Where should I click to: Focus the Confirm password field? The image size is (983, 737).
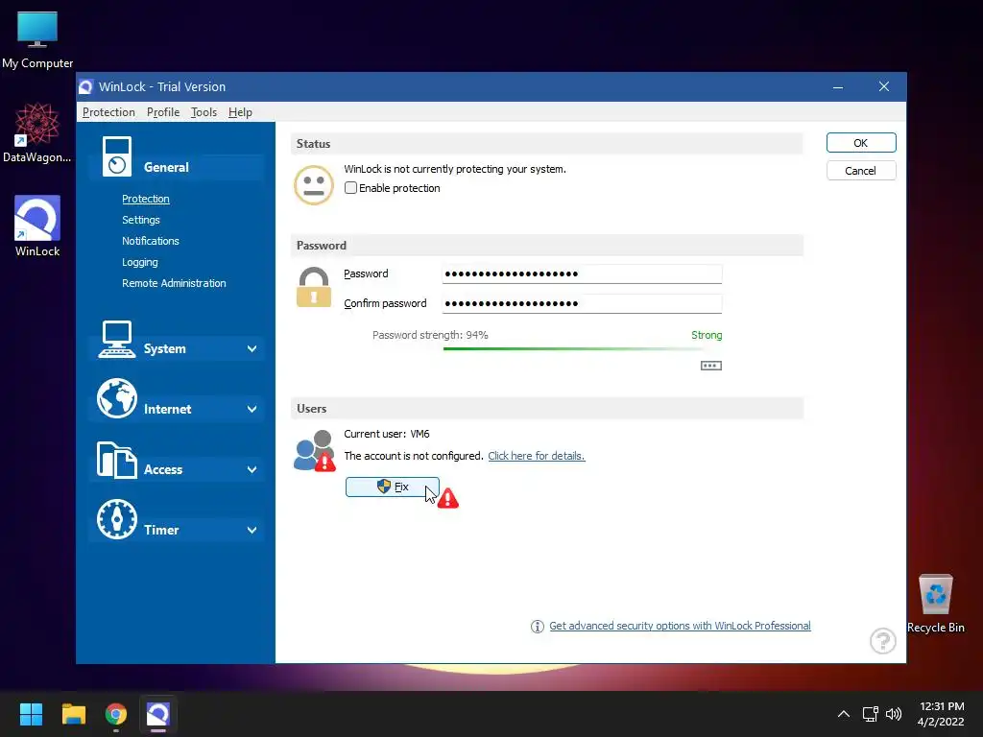click(x=583, y=303)
